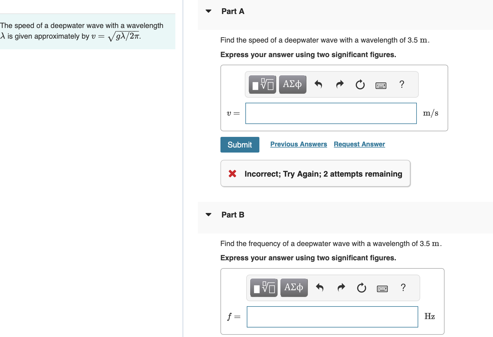Viewport: 493px width, 337px height.
Task: Reset the Part A answer field
Action: (360, 84)
